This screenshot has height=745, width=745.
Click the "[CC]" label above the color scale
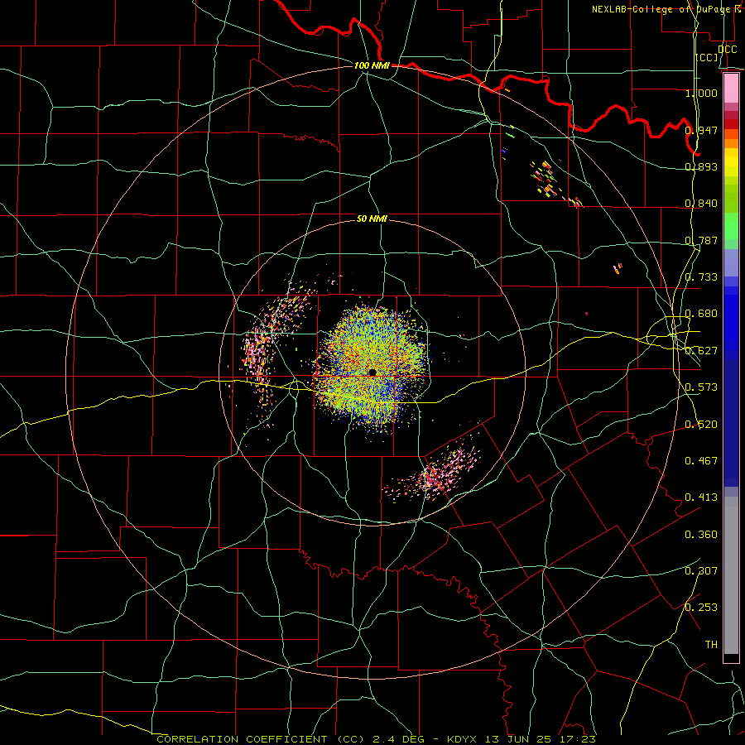click(x=707, y=57)
